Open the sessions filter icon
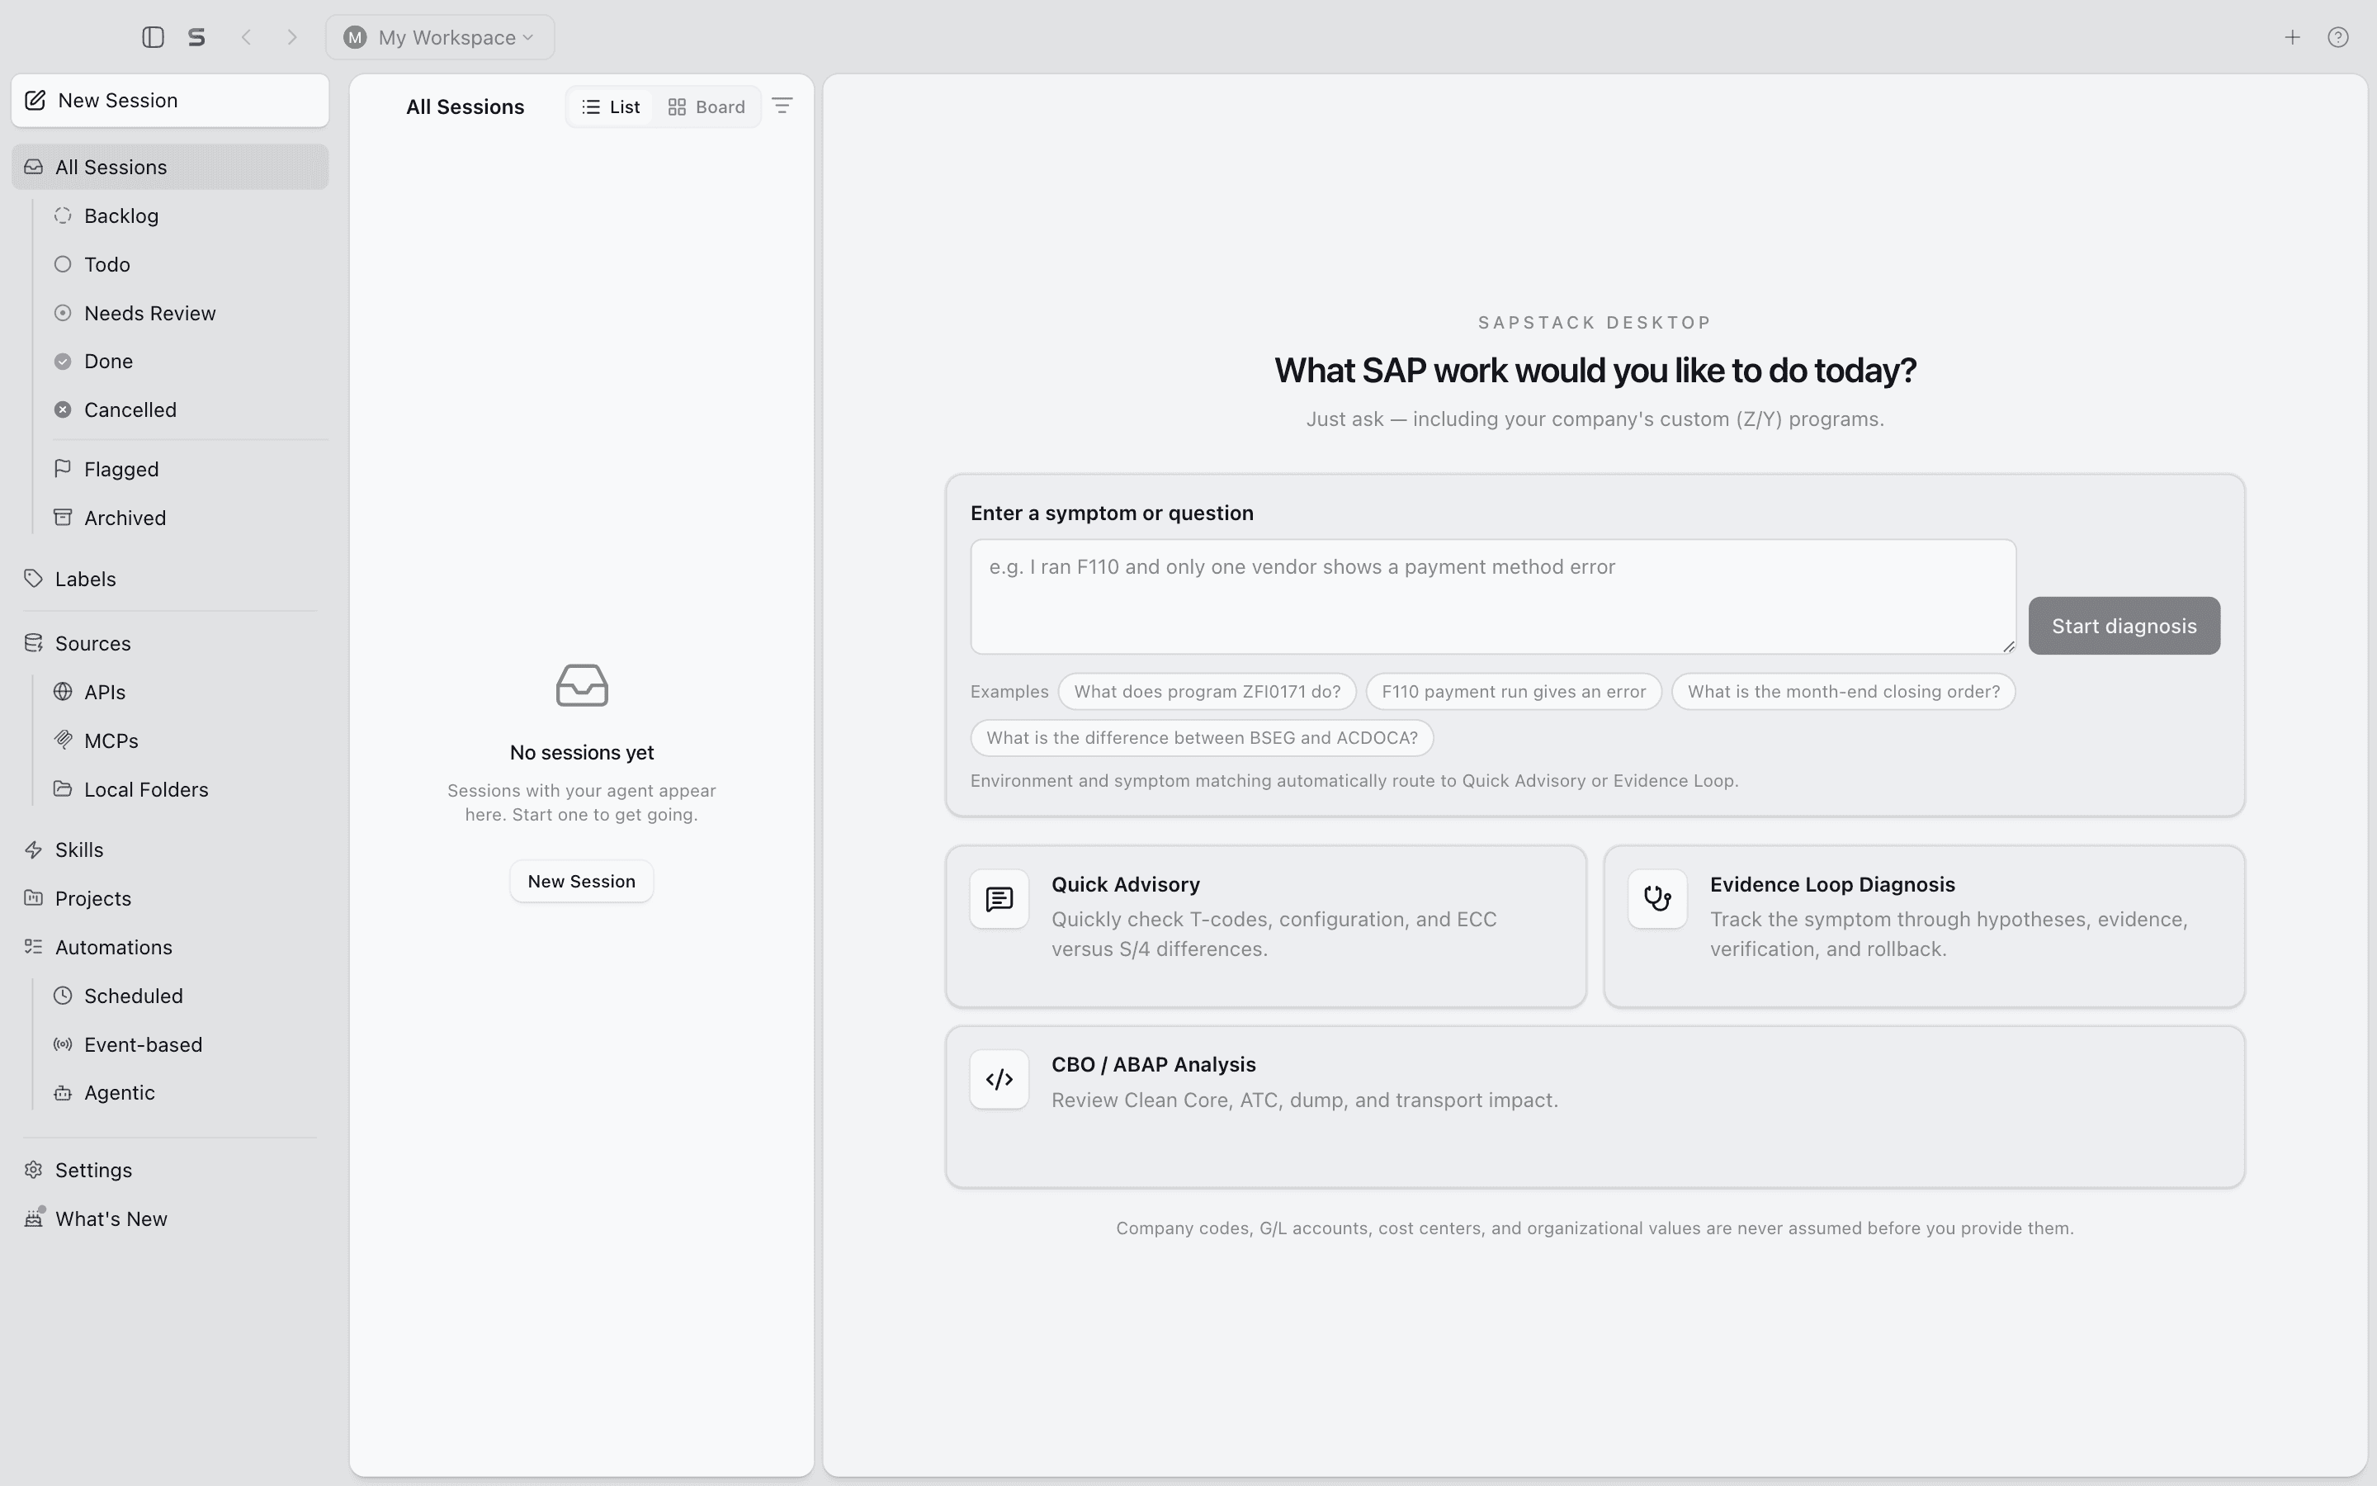The height and width of the screenshot is (1486, 2377). pyautogui.click(x=782, y=106)
